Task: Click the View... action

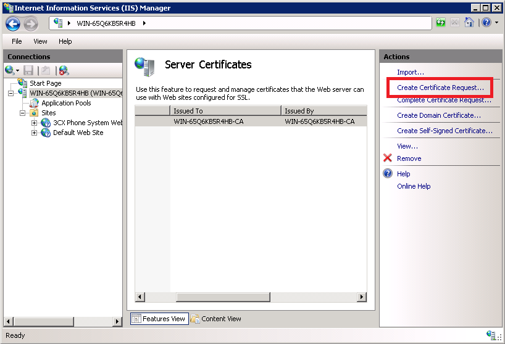Action: [x=407, y=146]
